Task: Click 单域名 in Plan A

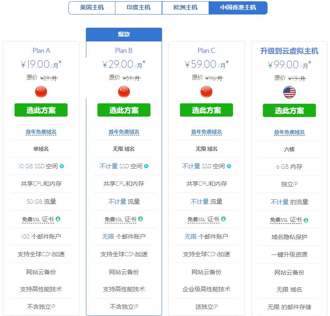Action: coord(41,149)
